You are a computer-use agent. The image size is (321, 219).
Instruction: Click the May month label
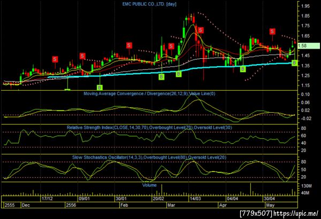pyautogui.click(x=270, y=205)
